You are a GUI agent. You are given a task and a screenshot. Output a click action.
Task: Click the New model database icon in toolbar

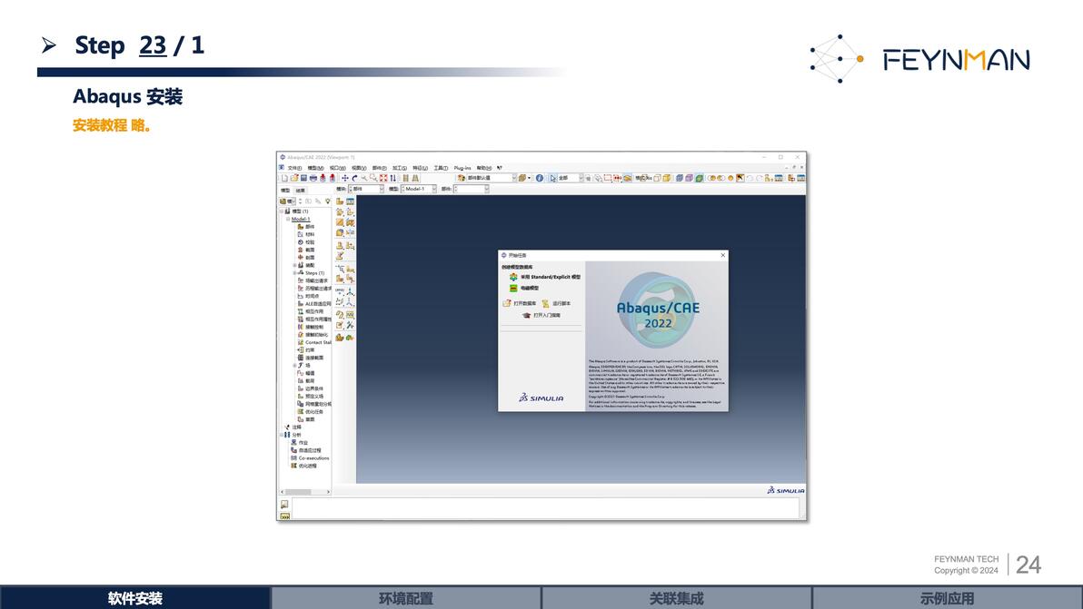coord(284,178)
